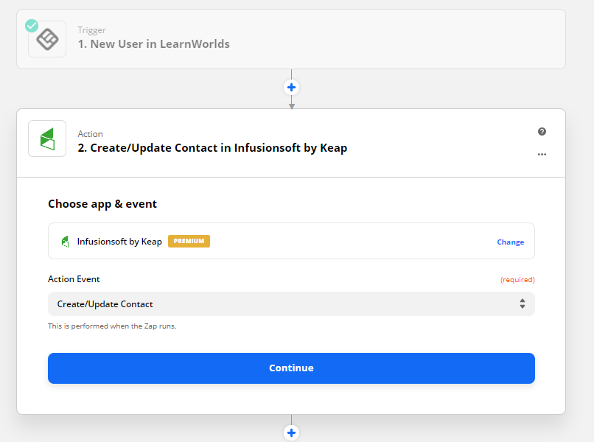Viewport: 594px width, 442px height.
Task: Click the Change link to switch apps
Action: 510,242
